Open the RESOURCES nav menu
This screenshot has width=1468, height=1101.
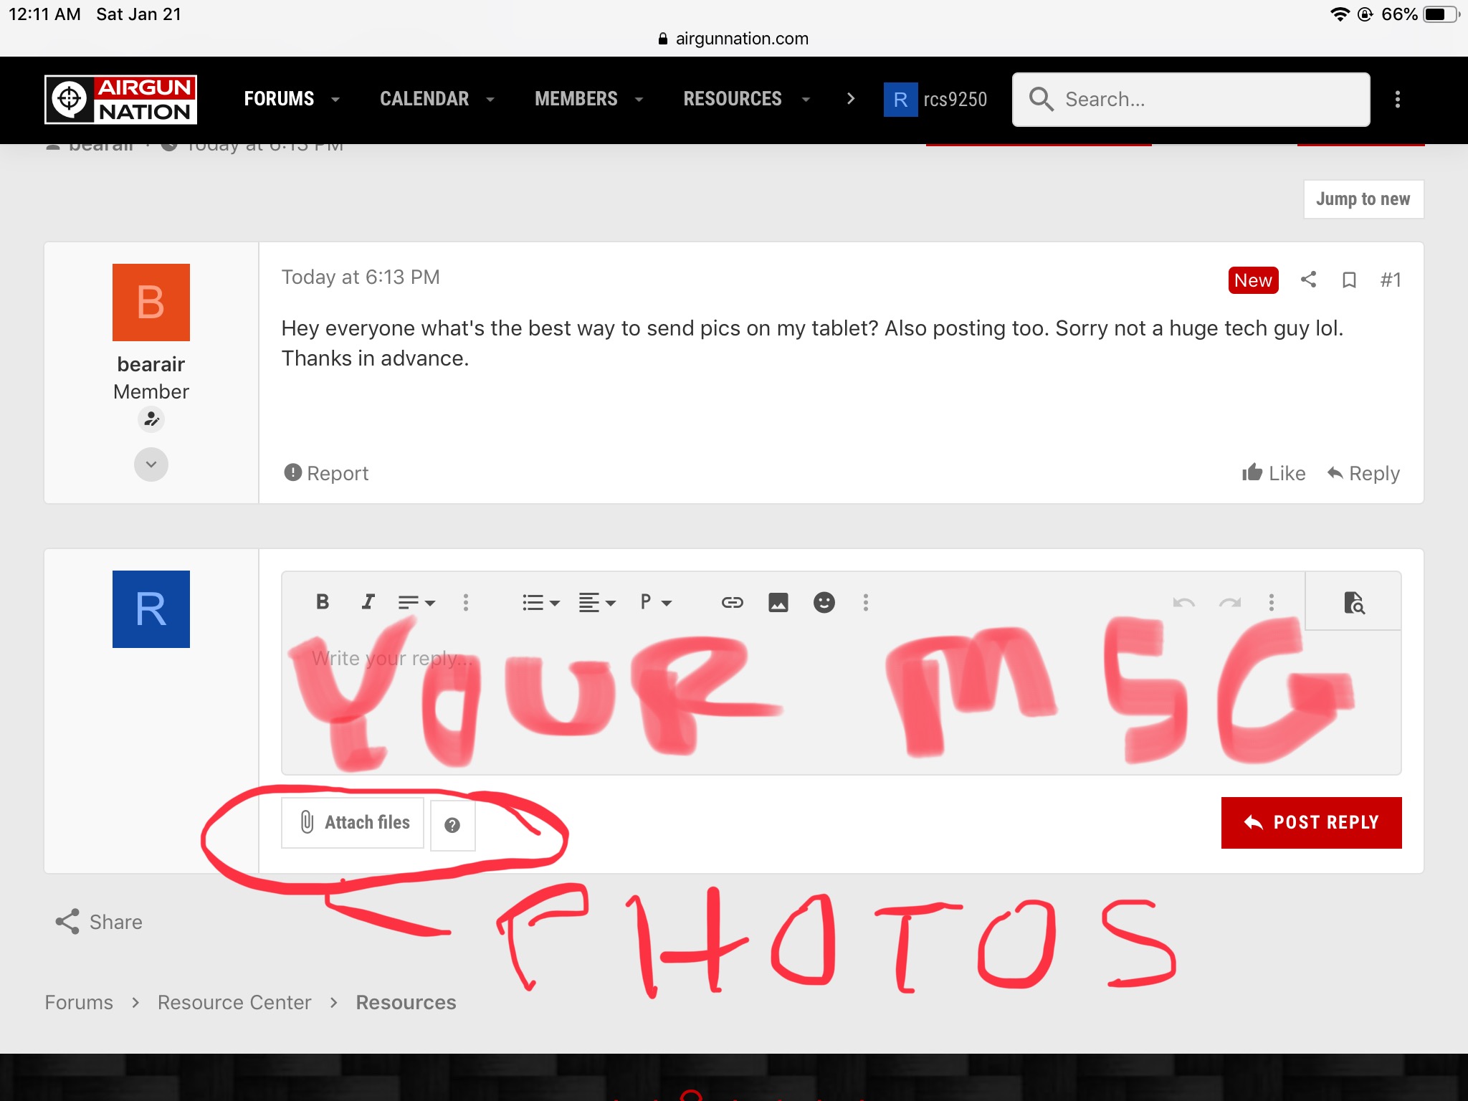coord(733,99)
